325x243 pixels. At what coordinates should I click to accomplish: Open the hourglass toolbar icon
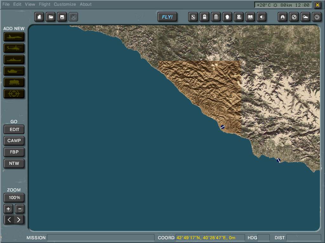193,17
